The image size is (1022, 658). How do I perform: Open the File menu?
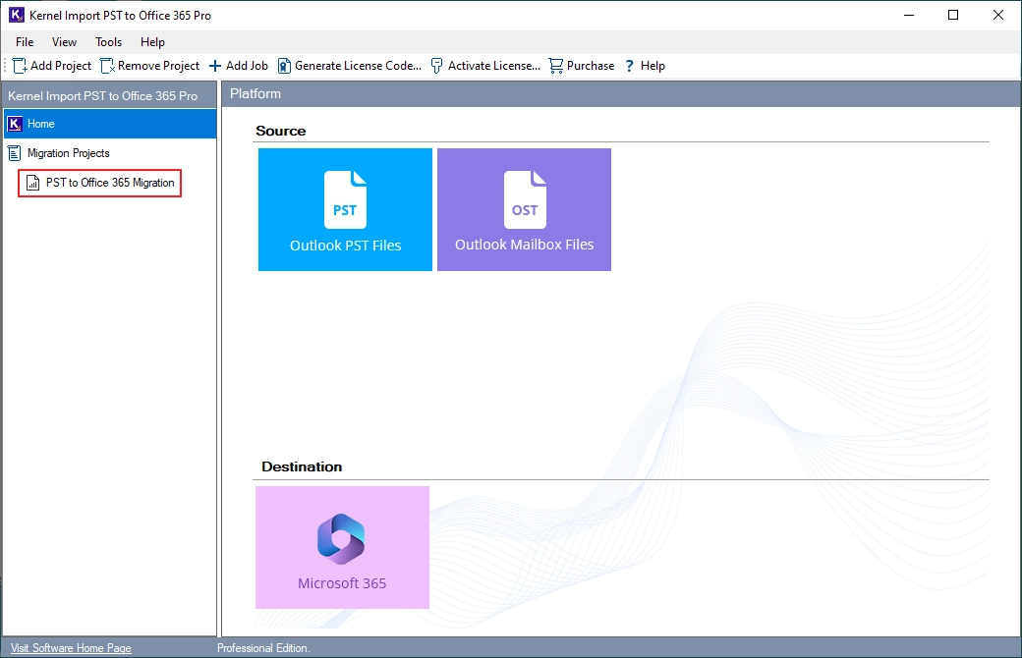[25, 41]
